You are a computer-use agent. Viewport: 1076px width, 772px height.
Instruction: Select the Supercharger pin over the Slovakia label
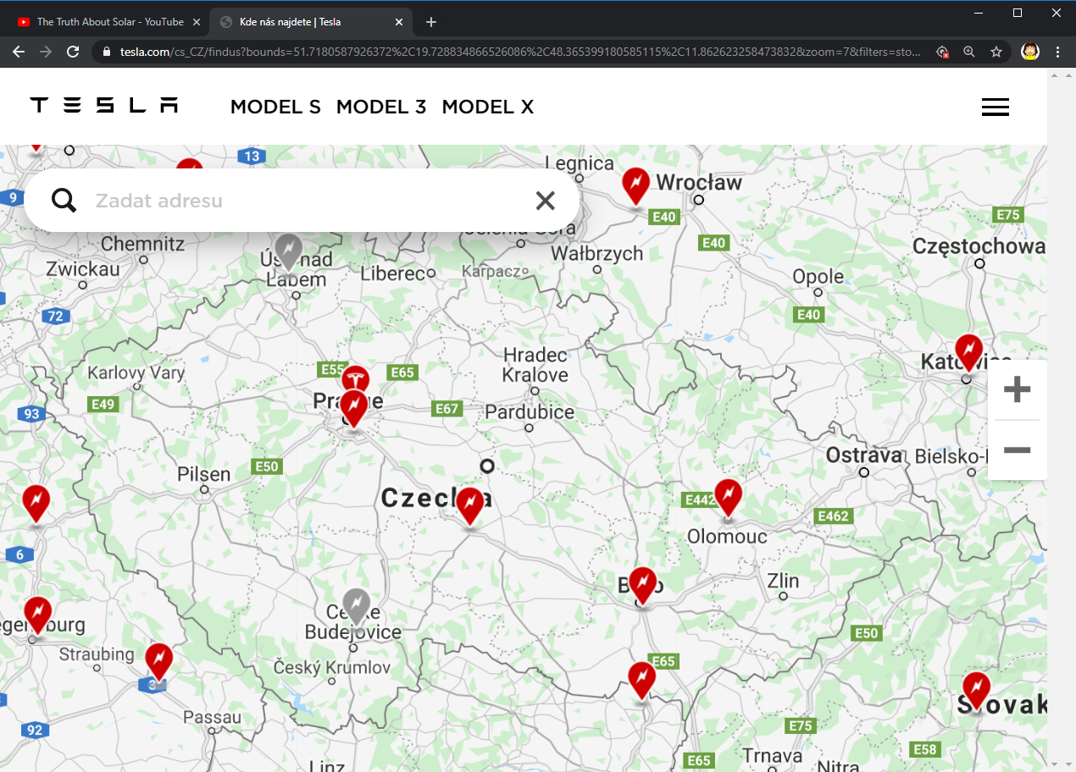click(976, 690)
